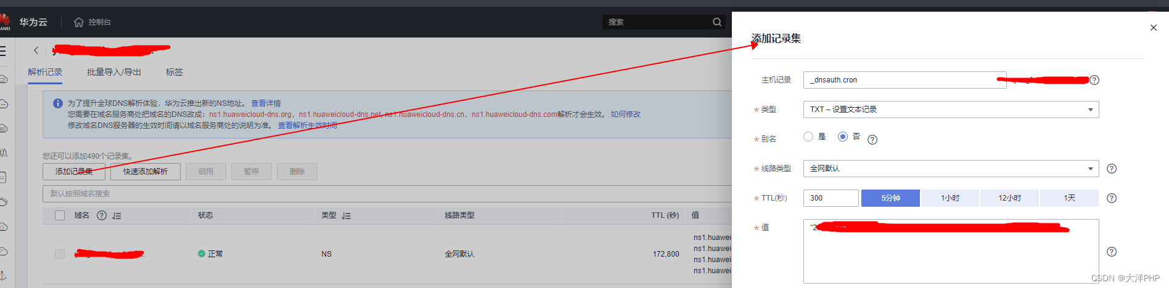Click the help icon beside 主机记录 field
The width and height of the screenshot is (1169, 288).
tap(1094, 80)
